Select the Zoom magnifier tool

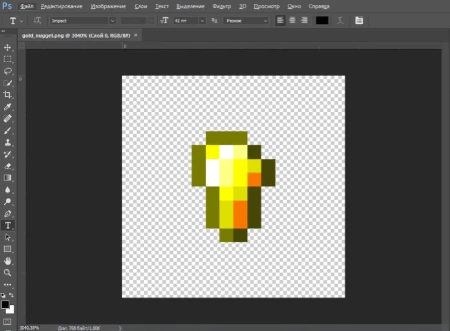tap(7, 273)
